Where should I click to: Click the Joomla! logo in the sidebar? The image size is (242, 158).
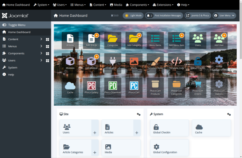[15, 16]
